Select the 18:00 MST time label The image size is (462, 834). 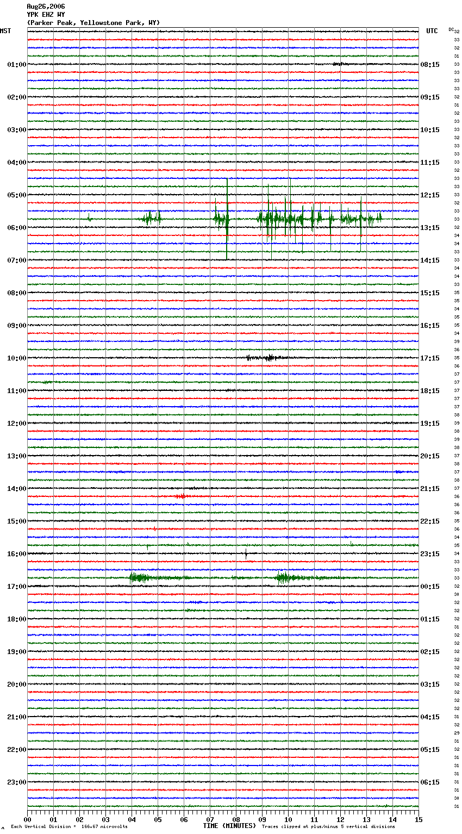pos(17,619)
